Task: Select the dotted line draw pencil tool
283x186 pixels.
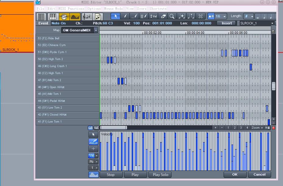Action: pyautogui.click(x=134, y=16)
